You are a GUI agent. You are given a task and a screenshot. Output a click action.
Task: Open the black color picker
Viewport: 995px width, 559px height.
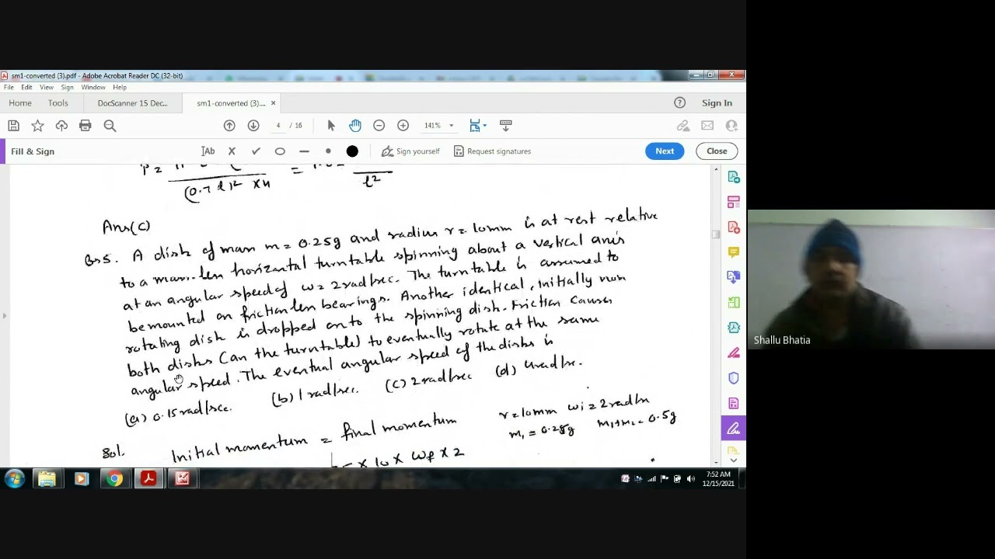(352, 151)
